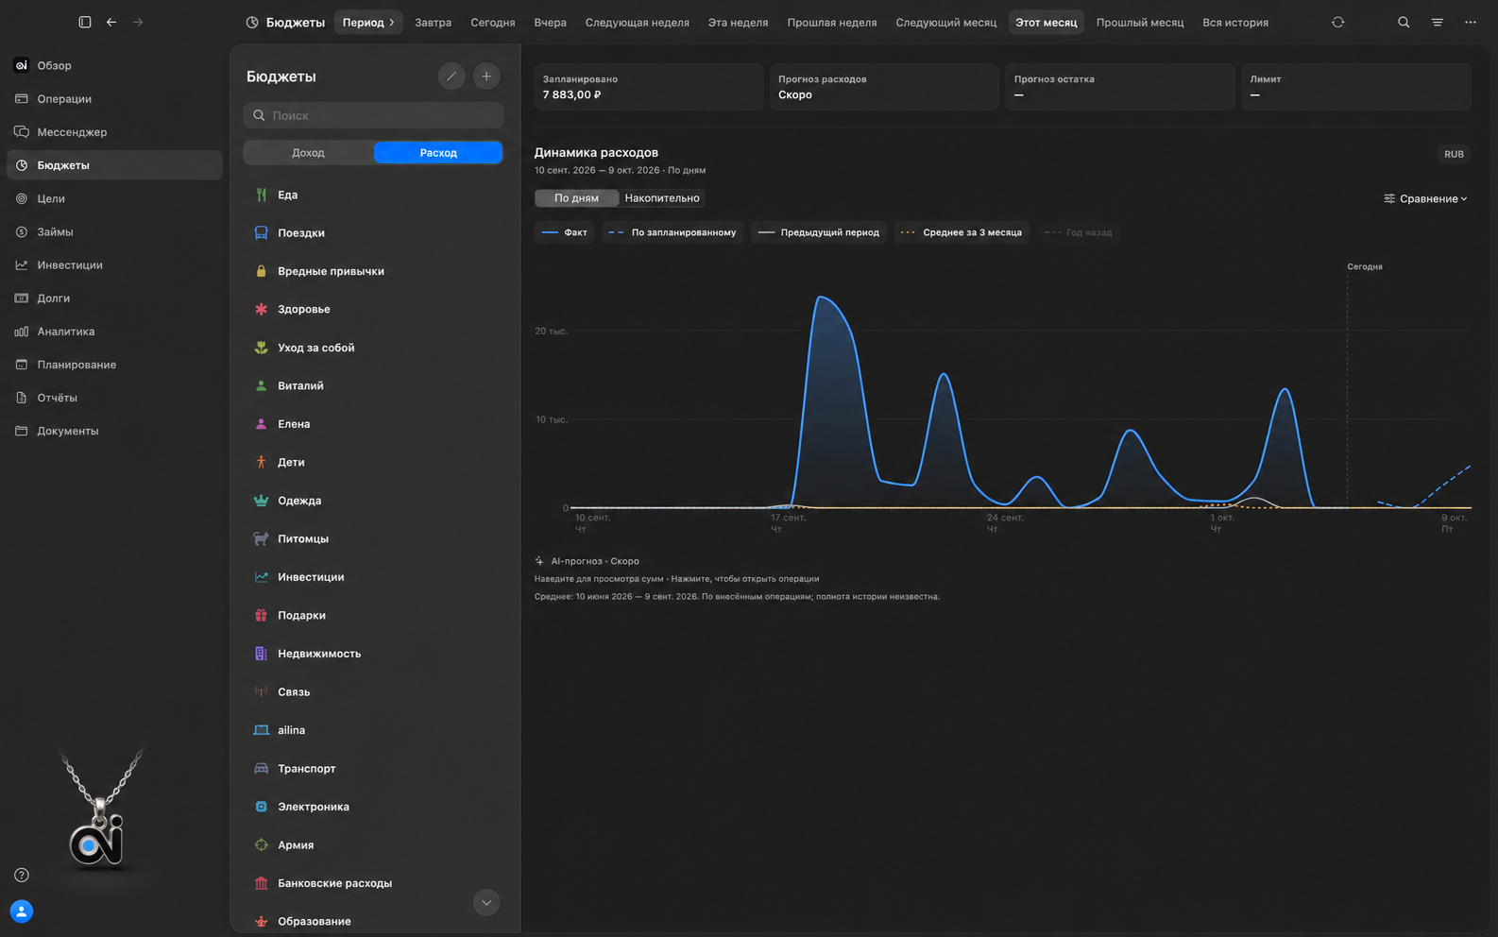Image resolution: width=1498 pixels, height=937 pixels.
Task: Click the Мессенджер chat icon
Action: click(x=22, y=132)
